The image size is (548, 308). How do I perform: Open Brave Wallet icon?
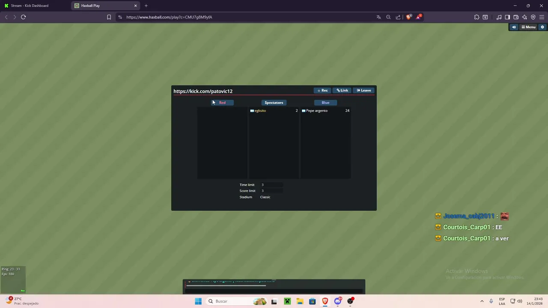pyautogui.click(x=516, y=17)
